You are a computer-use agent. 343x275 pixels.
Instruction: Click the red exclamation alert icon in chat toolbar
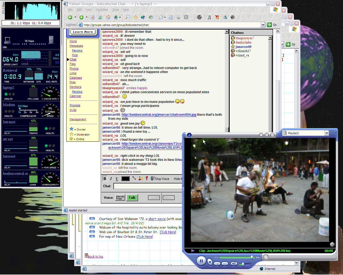pyautogui.click(x=146, y=178)
